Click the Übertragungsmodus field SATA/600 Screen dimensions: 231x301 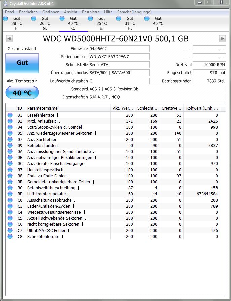pyautogui.click(x=119, y=73)
